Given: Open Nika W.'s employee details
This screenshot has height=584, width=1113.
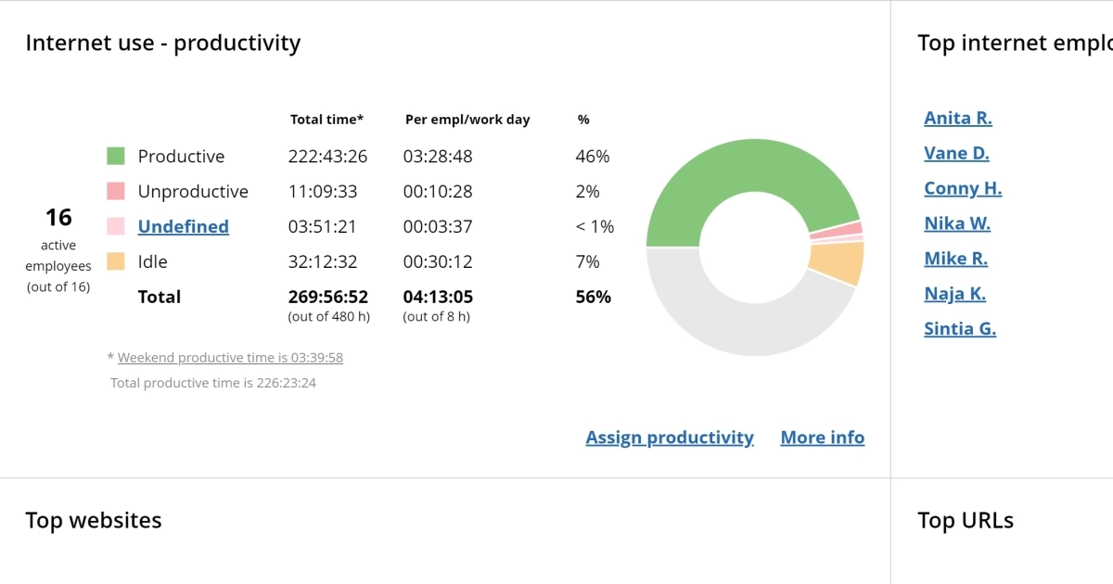Looking at the screenshot, I should click(956, 223).
